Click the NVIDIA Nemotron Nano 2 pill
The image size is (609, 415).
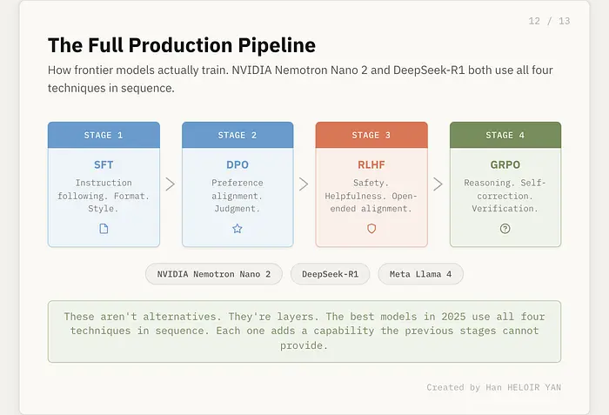point(213,274)
